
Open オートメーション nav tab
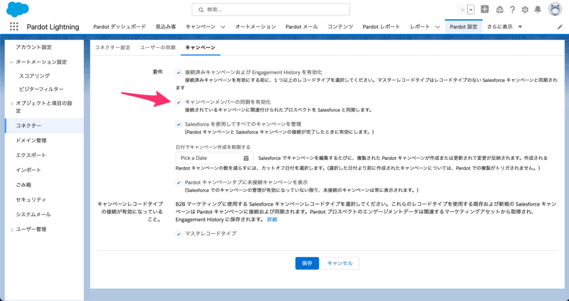pos(256,27)
